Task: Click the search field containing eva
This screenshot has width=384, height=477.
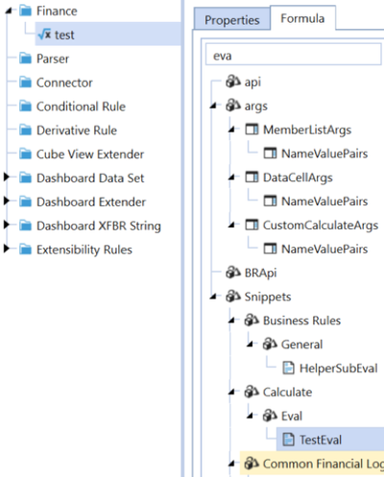Action: [294, 56]
